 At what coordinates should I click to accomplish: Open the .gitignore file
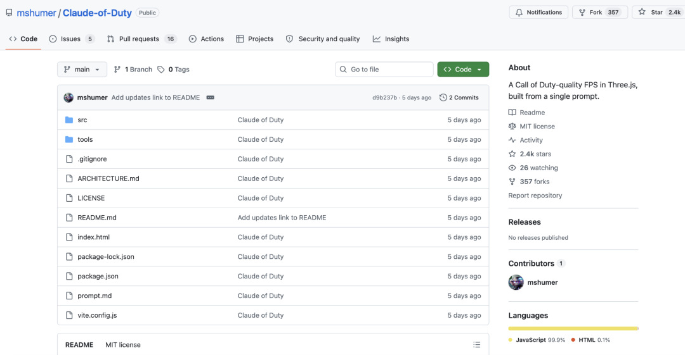92,159
